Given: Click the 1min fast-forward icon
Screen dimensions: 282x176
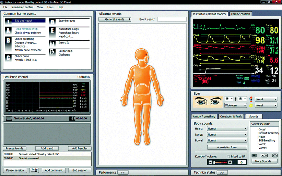Looking at the screenshot, I should (x=34, y=170).
